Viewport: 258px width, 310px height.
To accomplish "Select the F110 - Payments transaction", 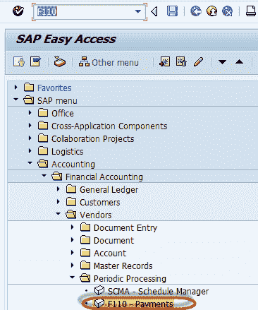I will pyautogui.click(x=140, y=304).
